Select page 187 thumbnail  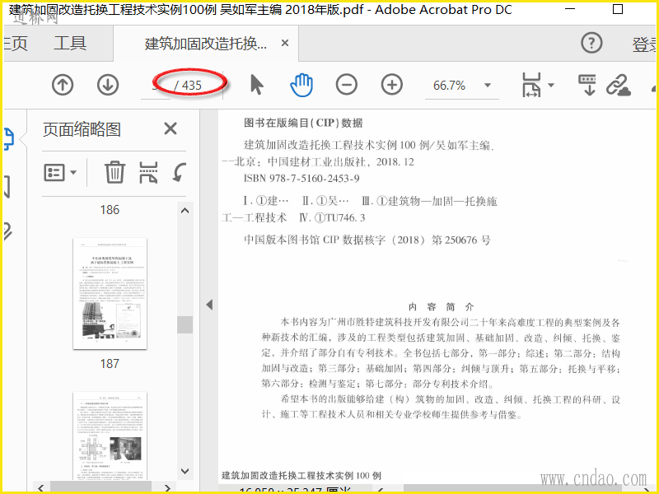[x=110, y=293]
